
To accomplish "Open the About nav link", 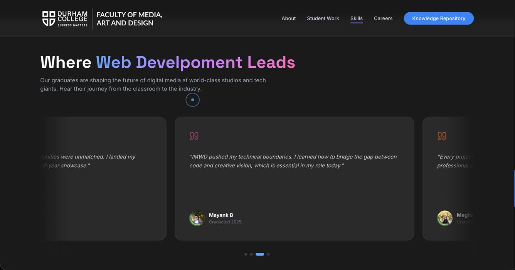I will point(288,18).
